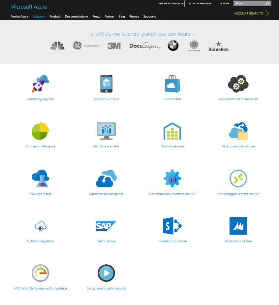Open the Perché Azure menu
Screen dimensions: 279x305
19,16
